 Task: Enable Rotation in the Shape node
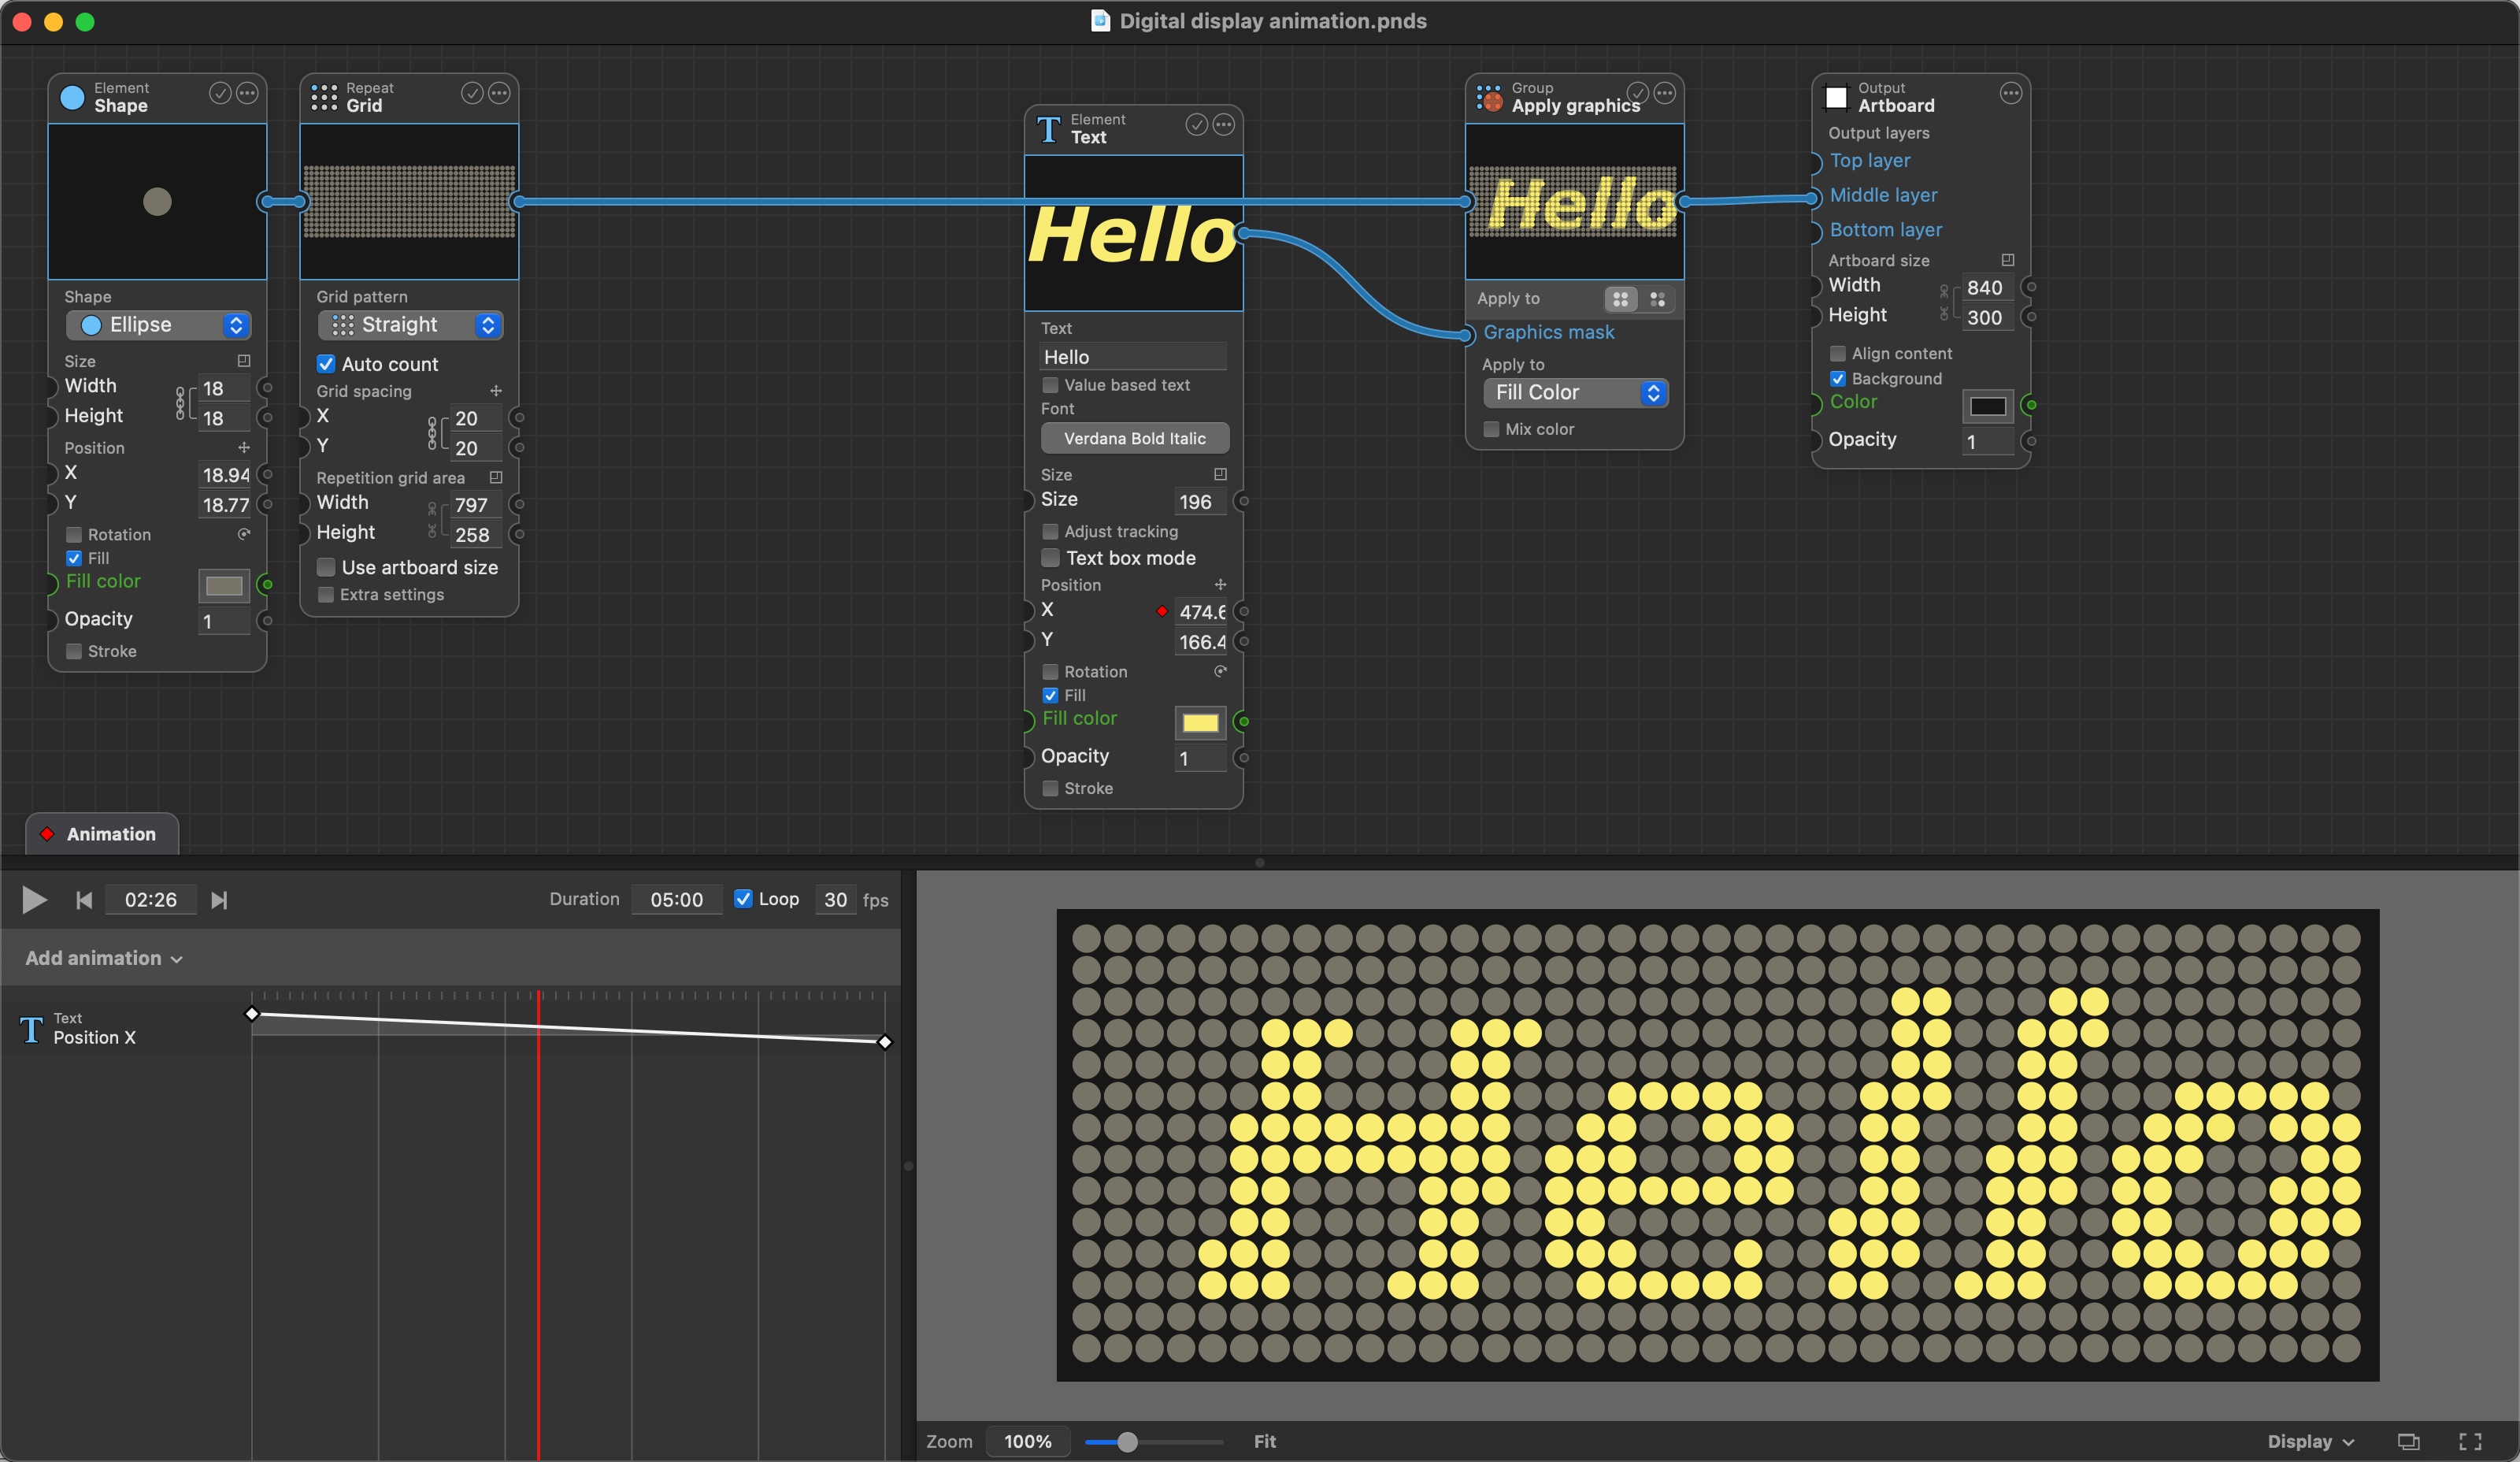(x=74, y=535)
